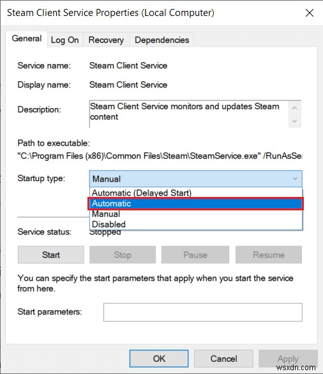
Task: Focus the Start parameters text field
Action: (203, 312)
